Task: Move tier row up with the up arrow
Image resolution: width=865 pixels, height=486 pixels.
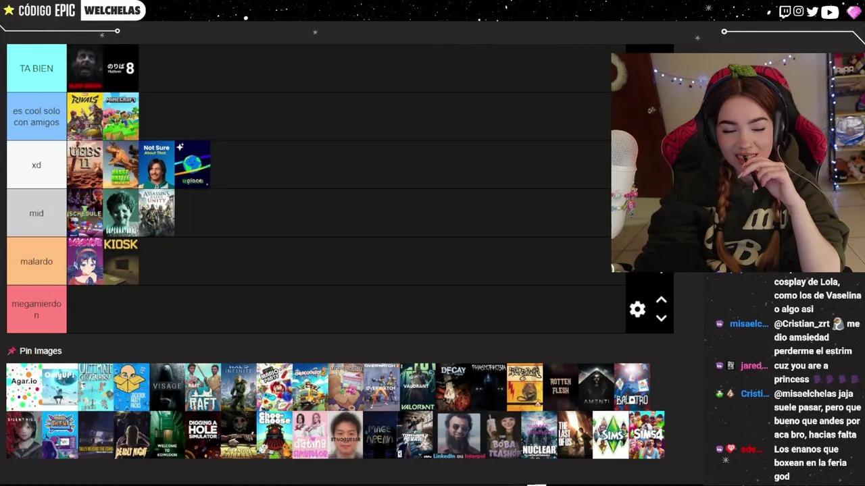Action: click(x=662, y=300)
